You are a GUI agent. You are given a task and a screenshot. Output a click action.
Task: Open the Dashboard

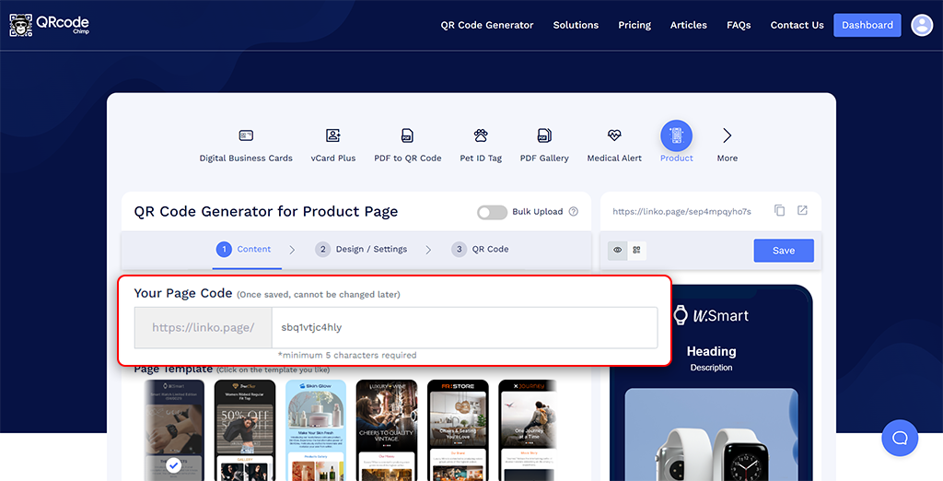click(867, 25)
